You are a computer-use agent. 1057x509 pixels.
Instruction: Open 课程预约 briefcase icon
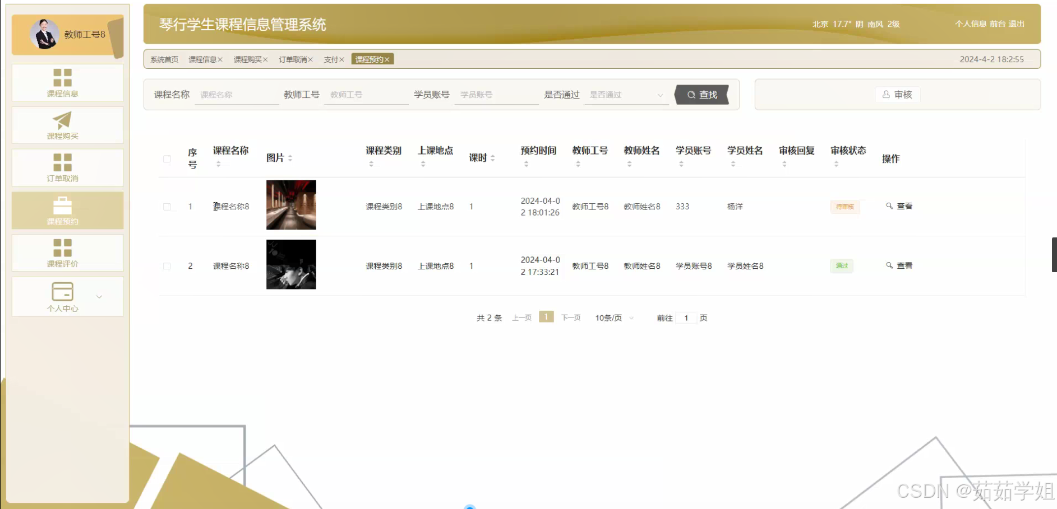(62, 206)
